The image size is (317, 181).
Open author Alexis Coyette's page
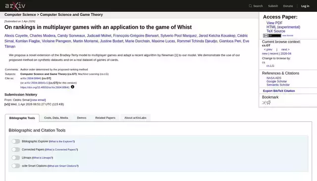pyautogui.click(x=16, y=36)
